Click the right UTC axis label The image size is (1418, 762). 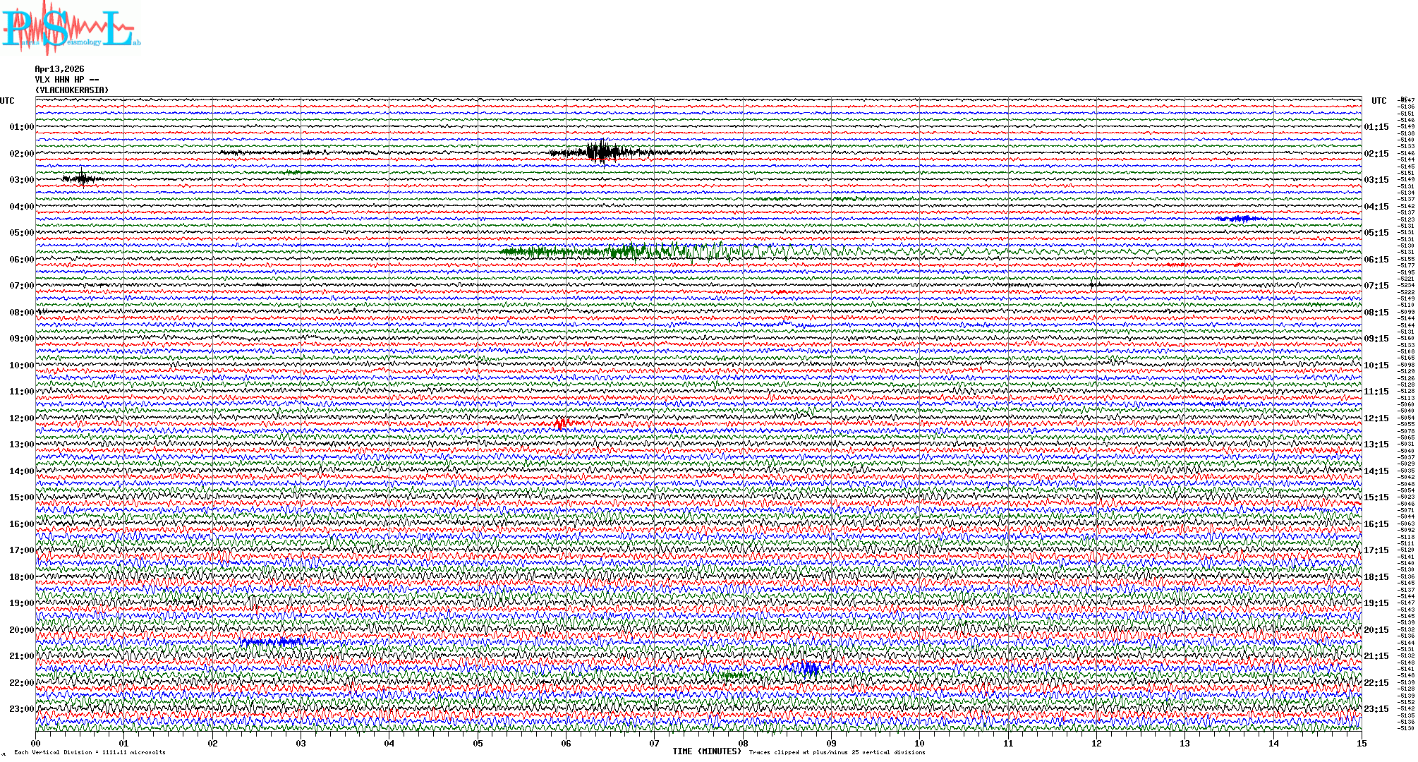pyautogui.click(x=1378, y=101)
